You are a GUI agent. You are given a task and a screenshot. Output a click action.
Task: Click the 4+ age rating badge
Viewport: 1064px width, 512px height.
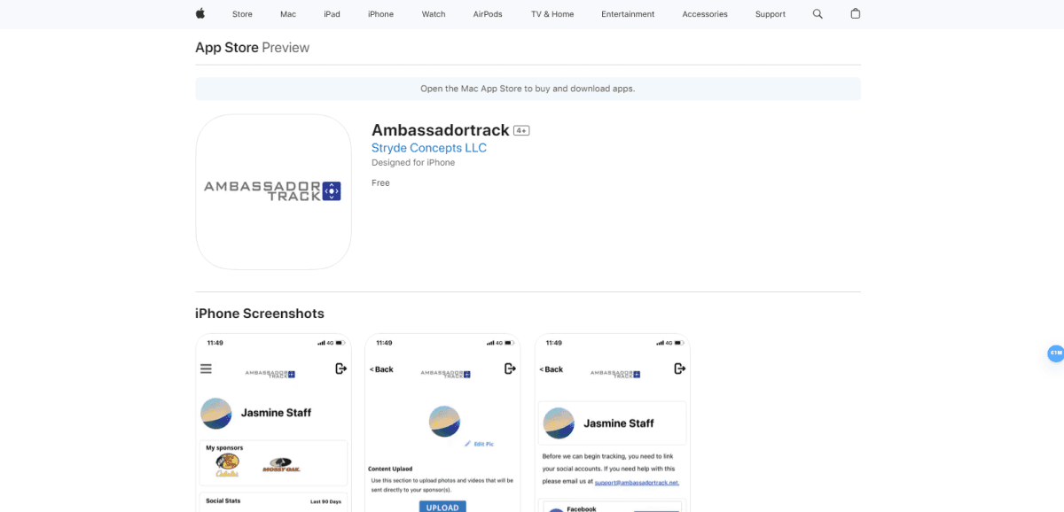tap(521, 131)
